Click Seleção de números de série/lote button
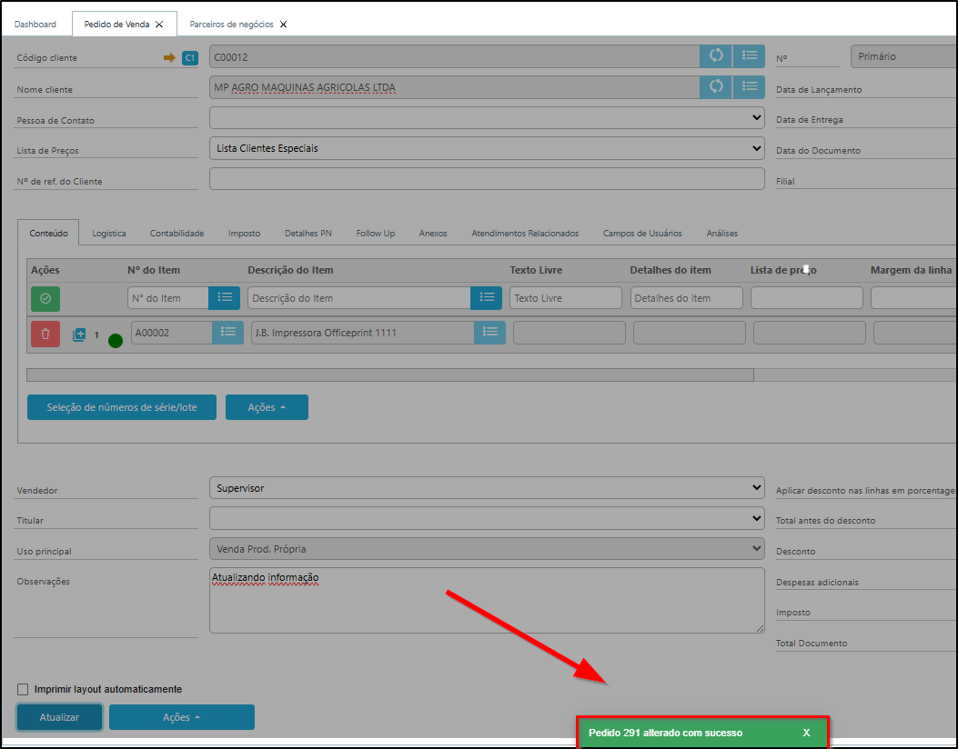This screenshot has height=749, width=958. tap(122, 407)
